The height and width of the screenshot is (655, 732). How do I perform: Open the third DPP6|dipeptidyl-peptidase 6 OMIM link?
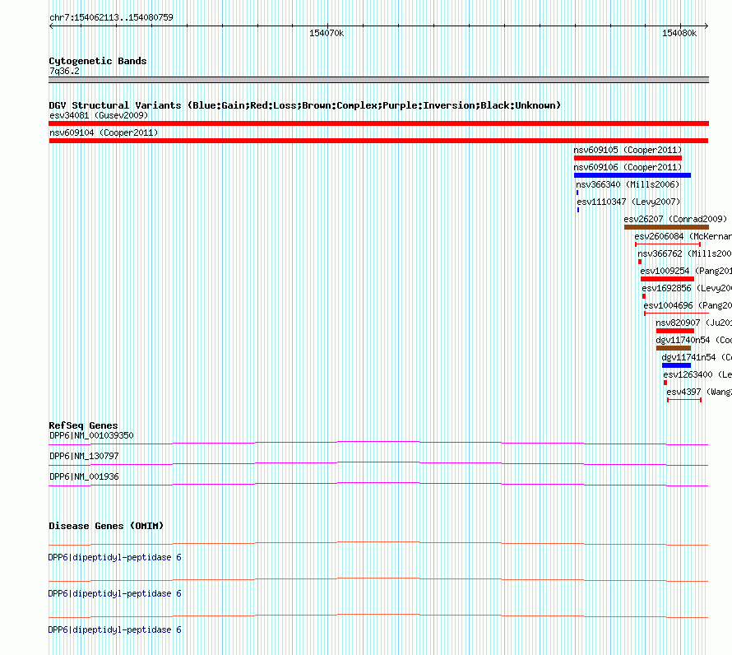[115, 629]
